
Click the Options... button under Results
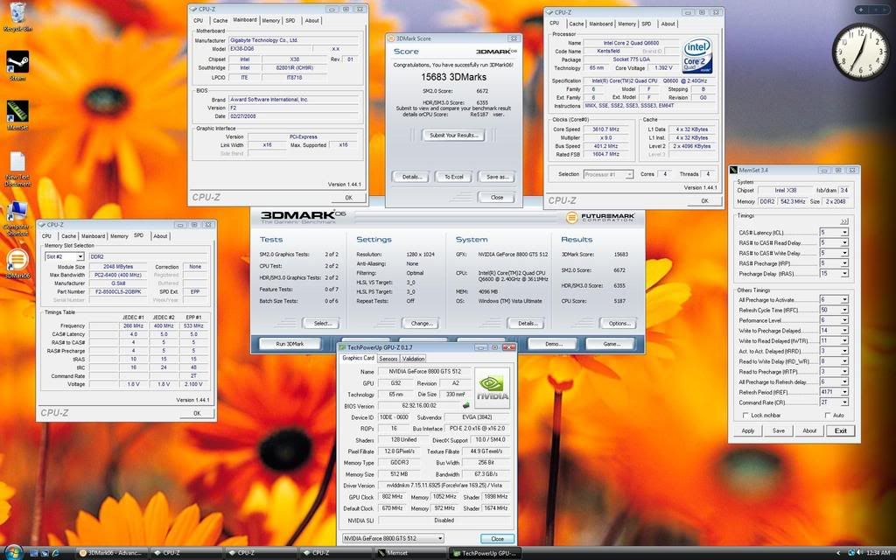619,324
